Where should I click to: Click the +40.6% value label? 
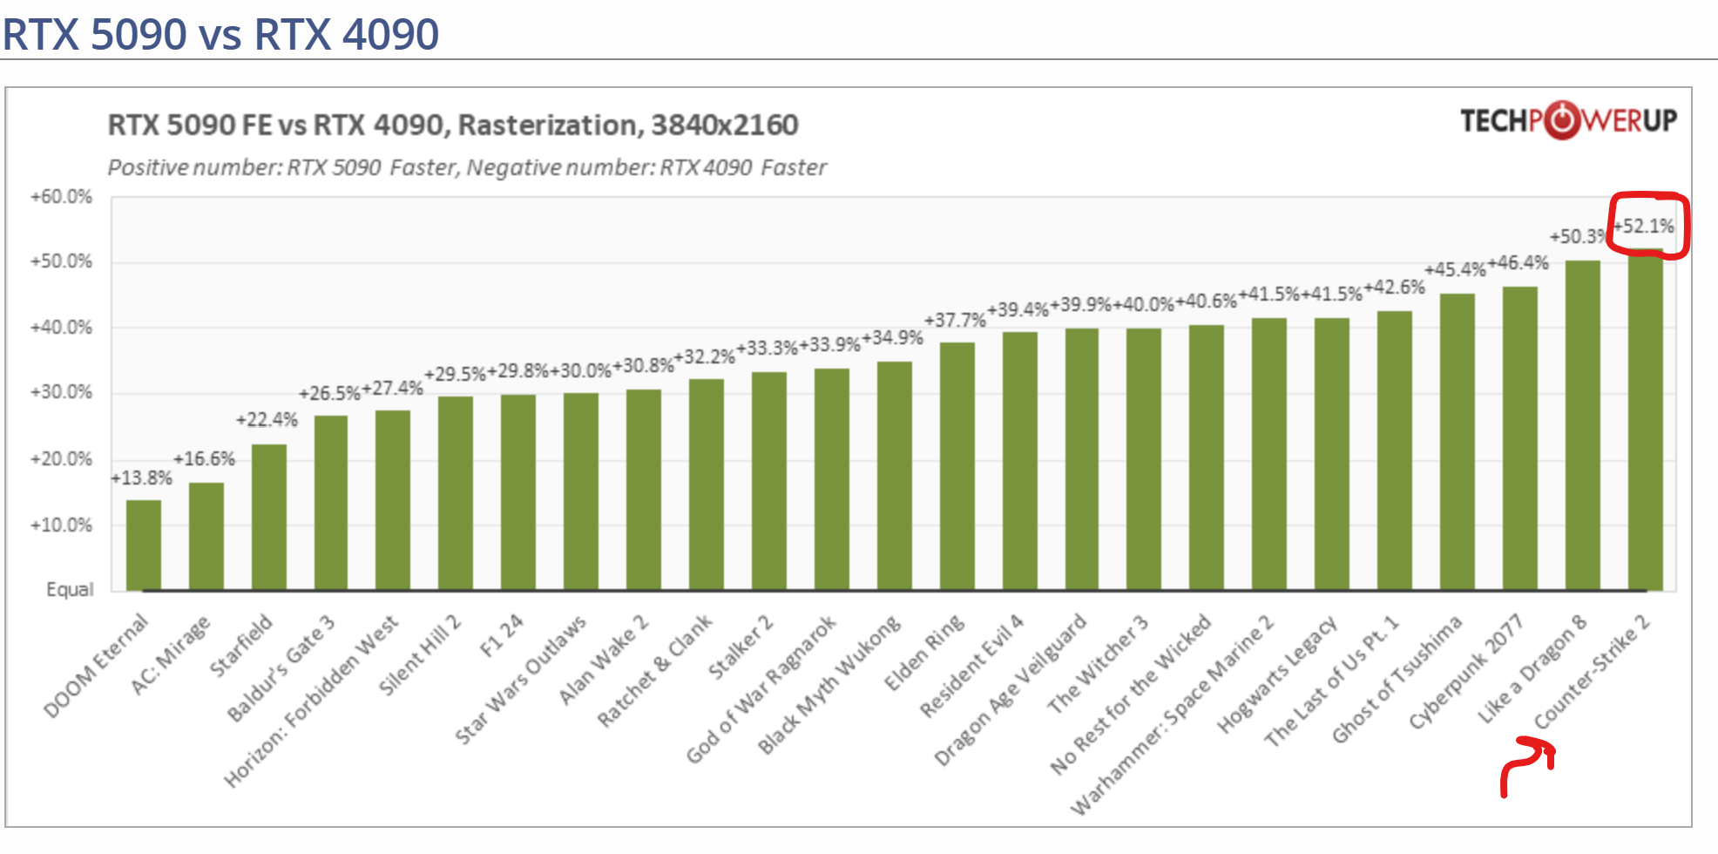[1206, 301]
